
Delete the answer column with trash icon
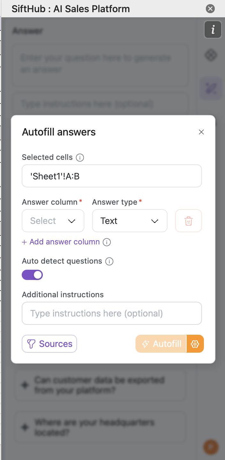(189, 221)
